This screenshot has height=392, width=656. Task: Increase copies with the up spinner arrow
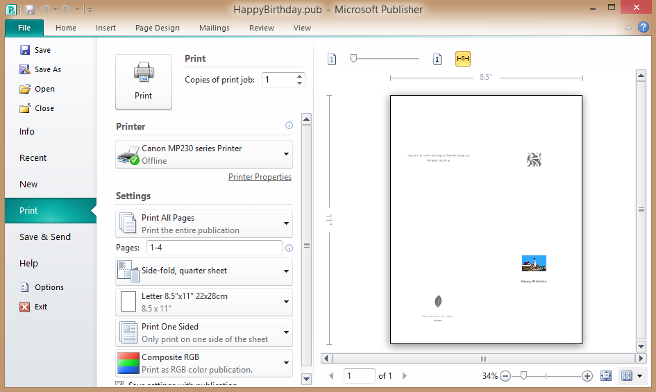click(x=300, y=76)
